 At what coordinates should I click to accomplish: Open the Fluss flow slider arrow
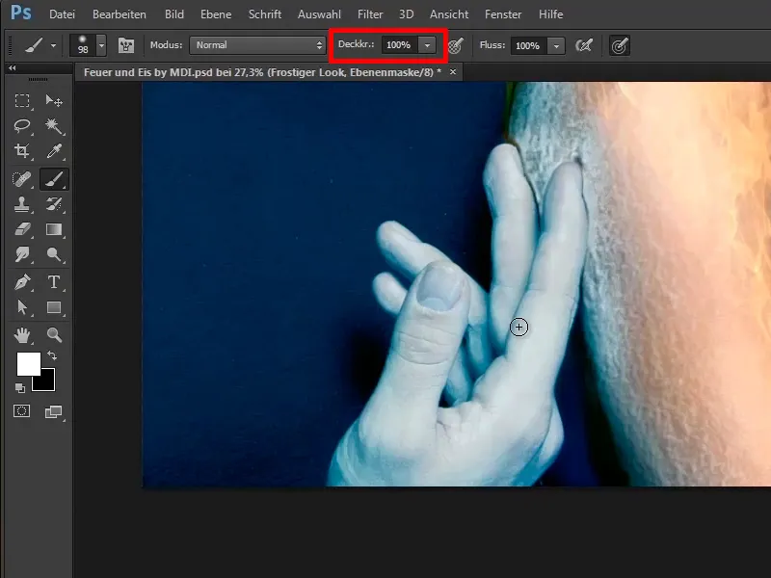pos(556,45)
